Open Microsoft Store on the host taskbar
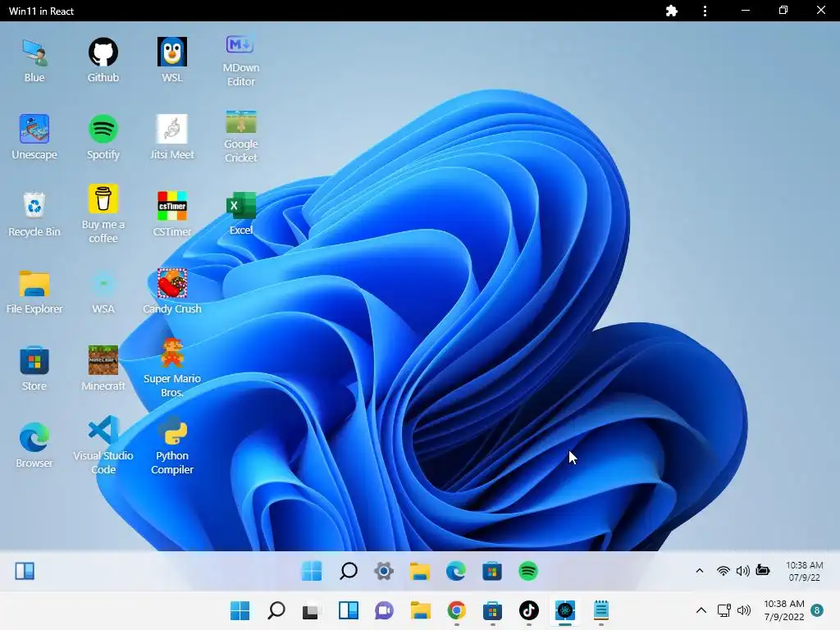 tap(492, 610)
